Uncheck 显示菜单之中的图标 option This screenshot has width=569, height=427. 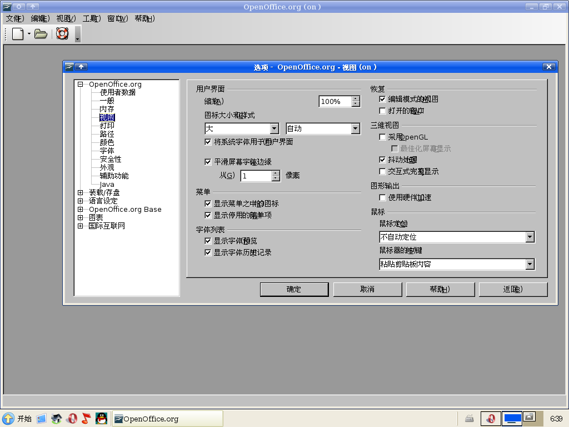[x=208, y=203]
